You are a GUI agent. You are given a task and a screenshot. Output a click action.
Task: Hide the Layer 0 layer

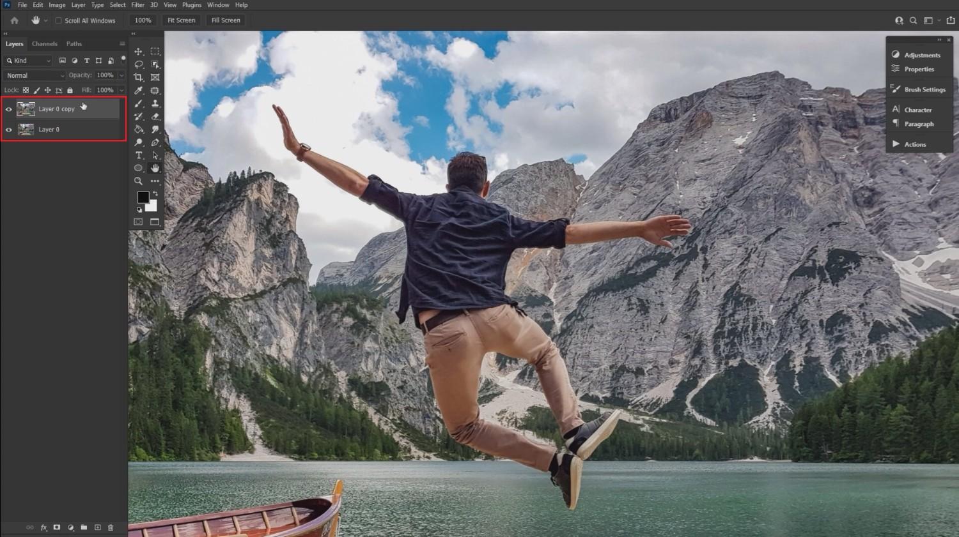pyautogui.click(x=9, y=130)
